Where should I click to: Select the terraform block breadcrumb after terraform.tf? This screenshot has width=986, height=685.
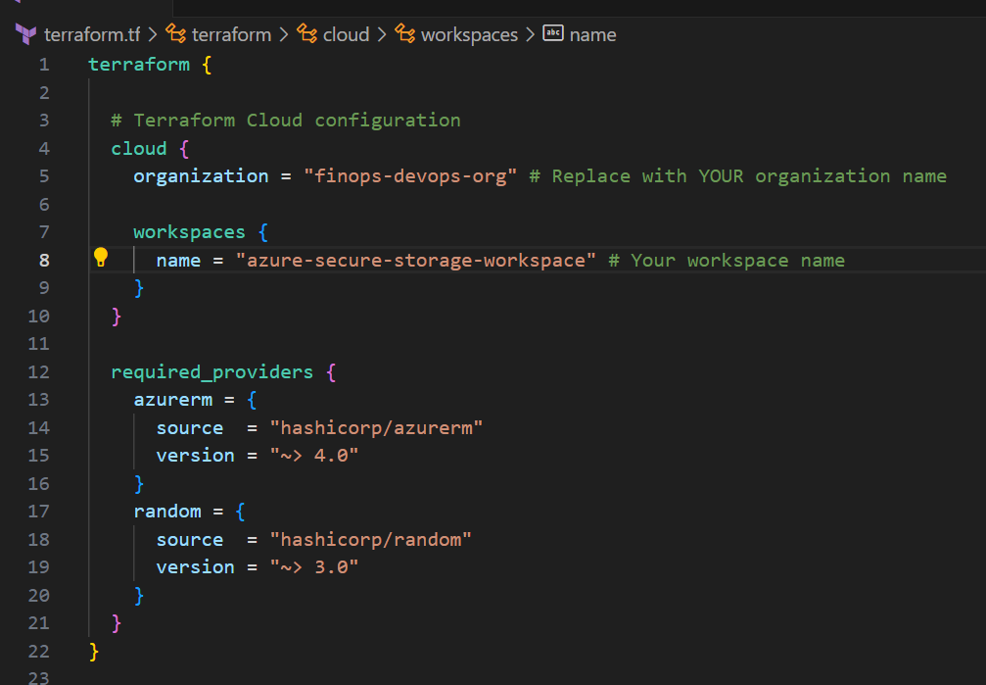click(x=231, y=34)
